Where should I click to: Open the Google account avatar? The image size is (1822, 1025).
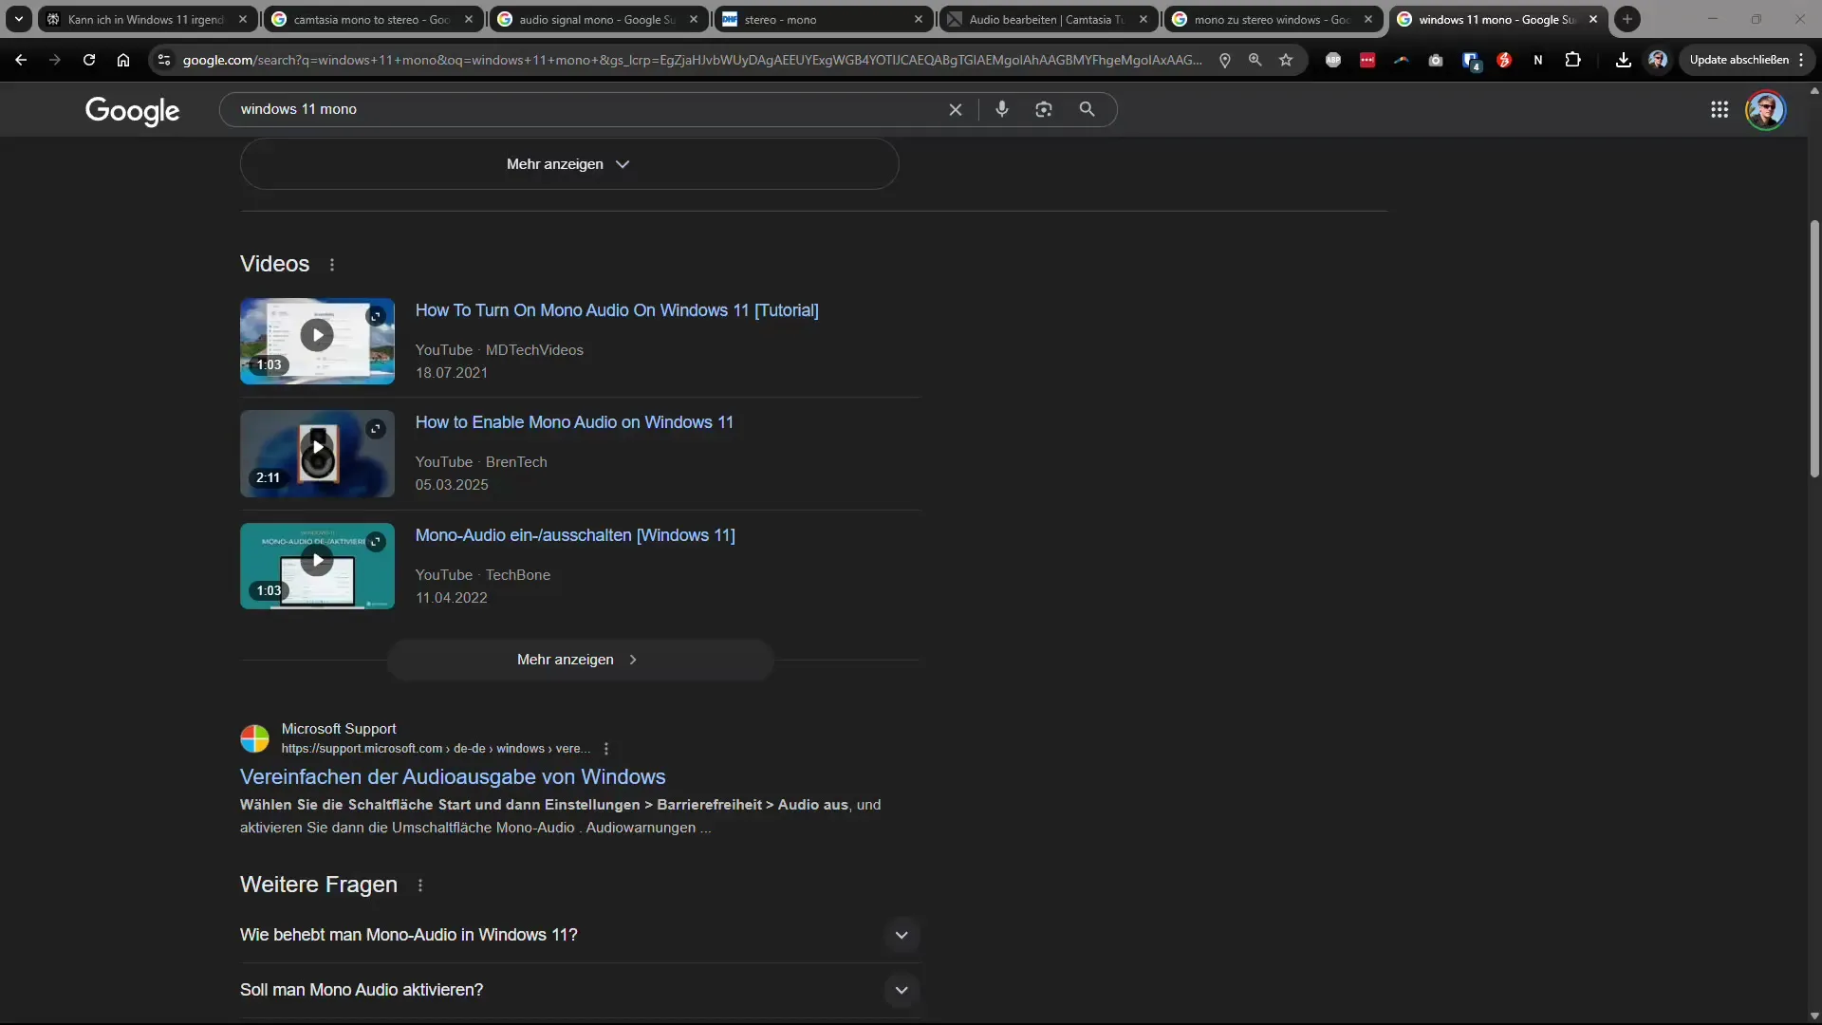click(x=1766, y=110)
